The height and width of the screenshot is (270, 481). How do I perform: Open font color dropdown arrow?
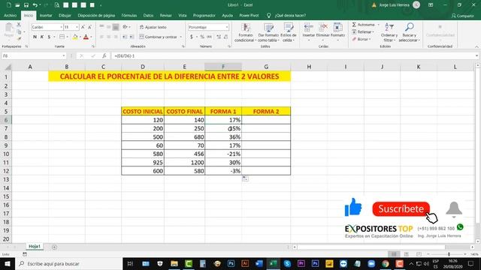[x=91, y=37]
